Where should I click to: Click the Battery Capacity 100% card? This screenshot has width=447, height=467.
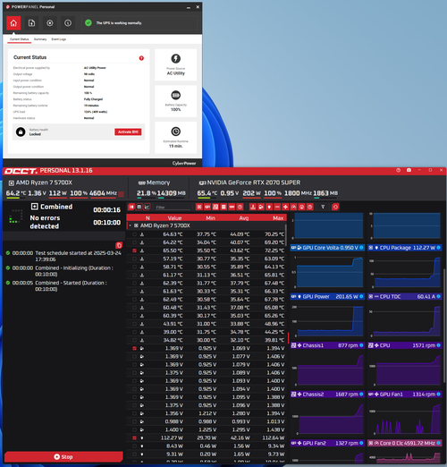point(176,101)
